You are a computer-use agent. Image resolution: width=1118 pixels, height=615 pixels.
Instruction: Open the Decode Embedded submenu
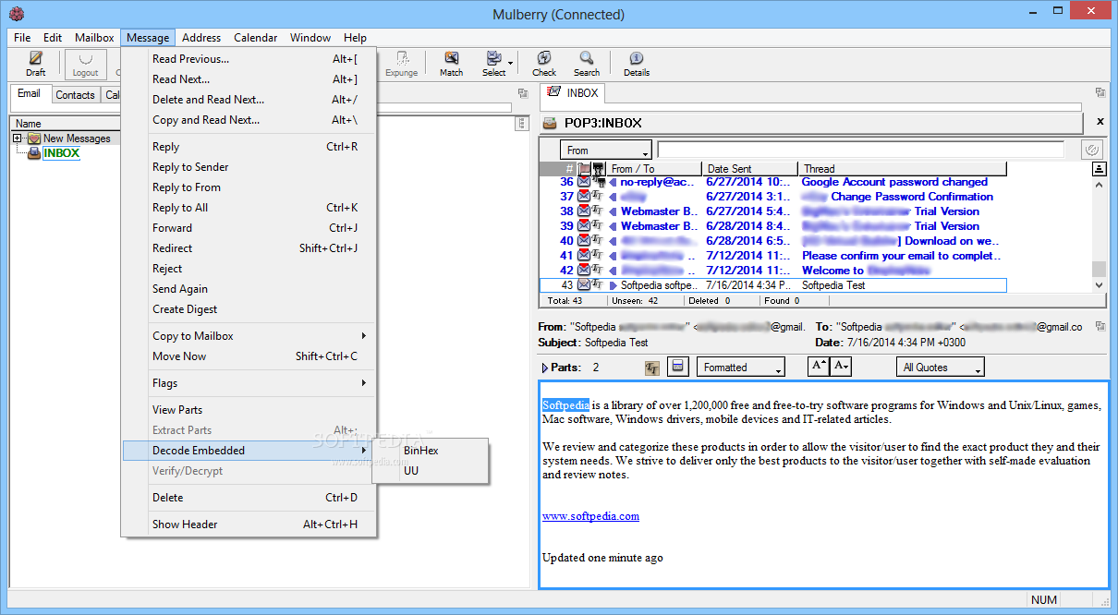click(249, 451)
